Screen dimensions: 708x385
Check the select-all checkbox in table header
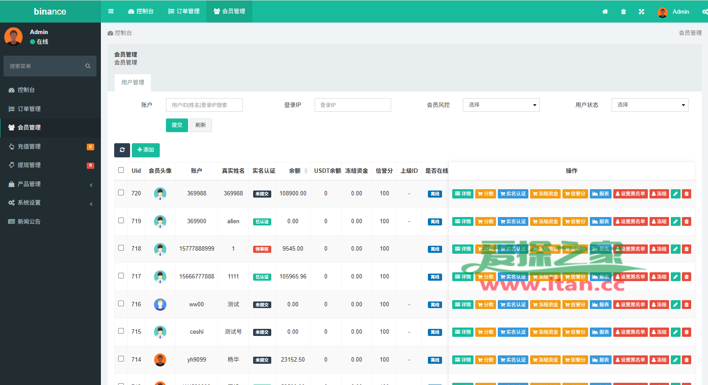click(x=121, y=170)
